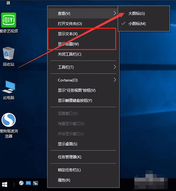This screenshot has height=191, width=176.
Task: Click 打开文件夹(O) in the context menu
Action: coord(83,24)
